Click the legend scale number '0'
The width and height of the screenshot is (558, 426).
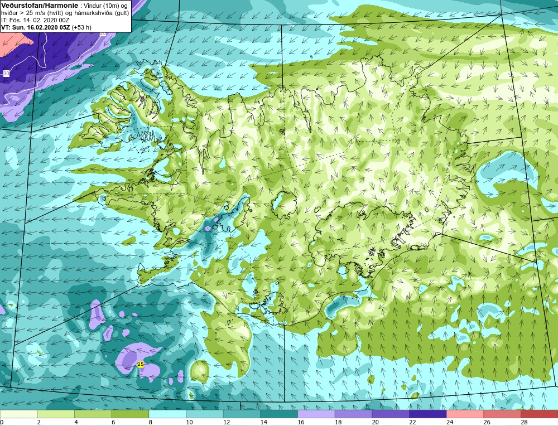point(2,422)
